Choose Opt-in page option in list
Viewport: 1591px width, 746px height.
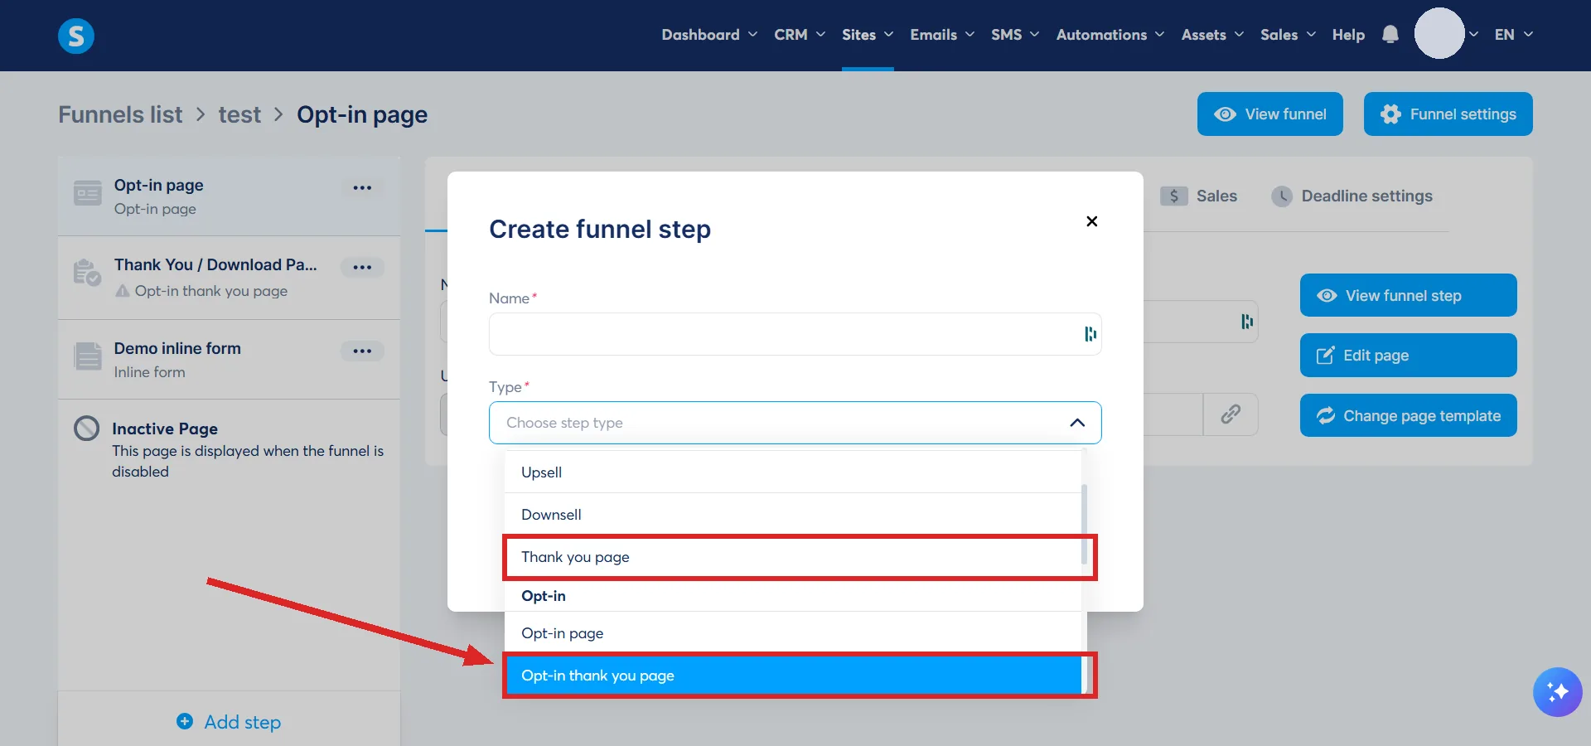[793, 633]
